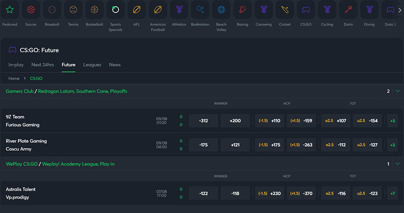Select under 2.5 total at -154
Viewport: 404px width, 213px height.
click(367, 120)
